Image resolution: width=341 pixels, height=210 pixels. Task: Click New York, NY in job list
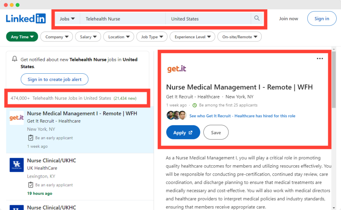tap(41, 129)
